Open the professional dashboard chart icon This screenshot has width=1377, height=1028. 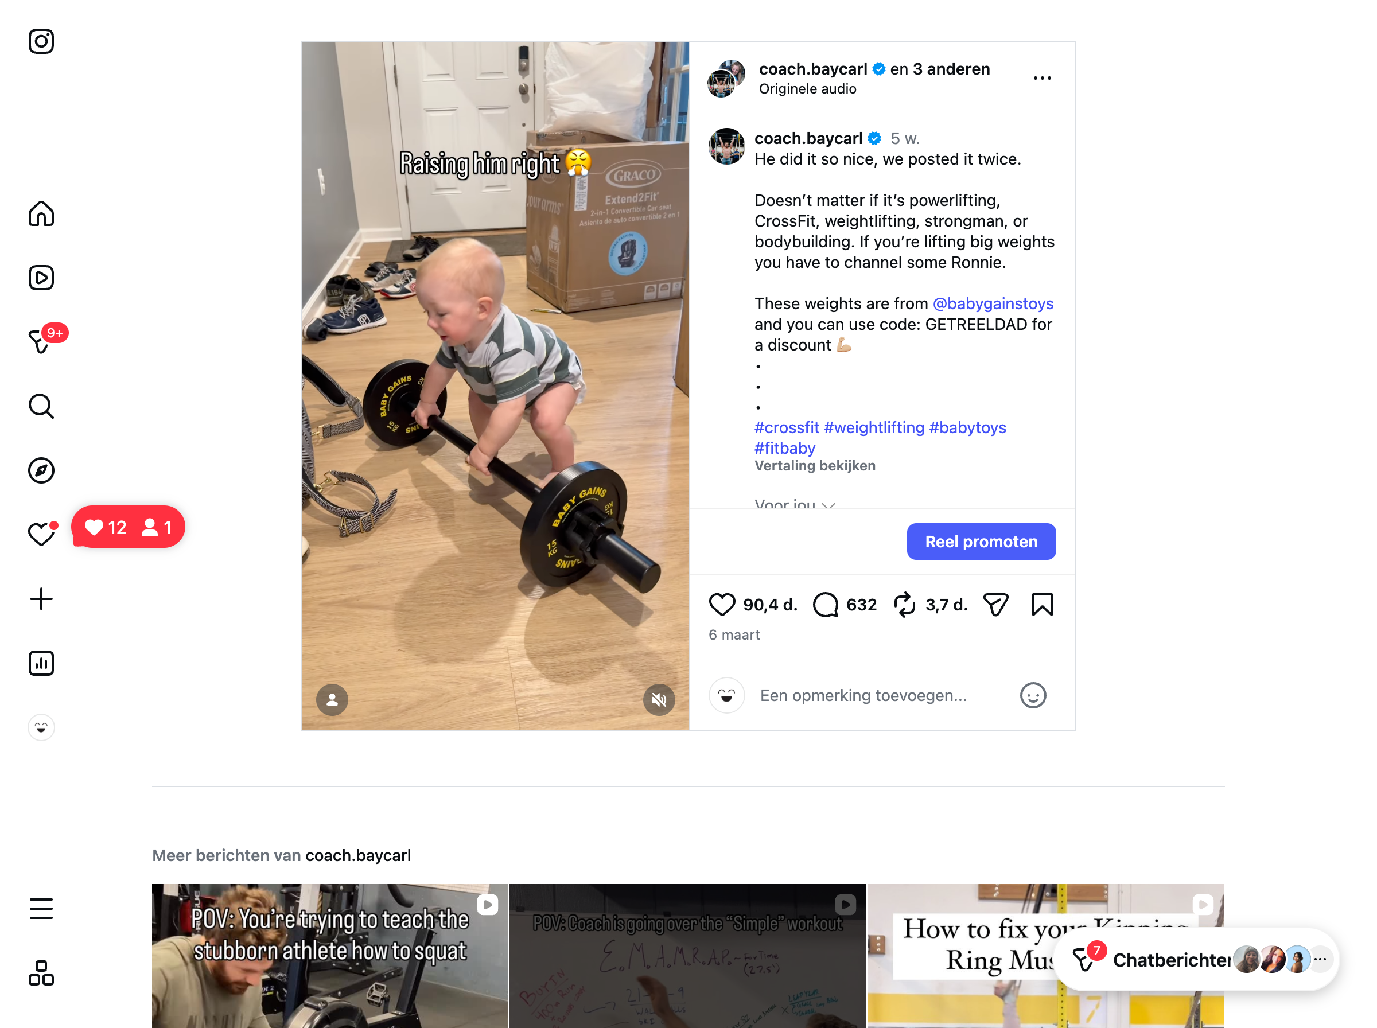point(41,663)
